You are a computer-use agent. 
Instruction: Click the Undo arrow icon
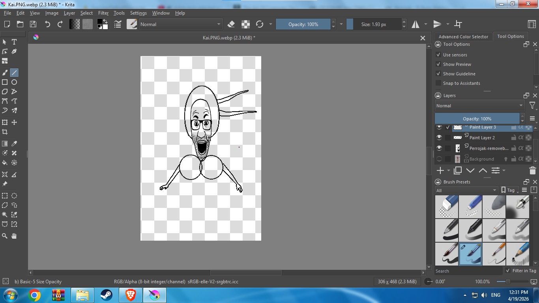tap(47, 24)
